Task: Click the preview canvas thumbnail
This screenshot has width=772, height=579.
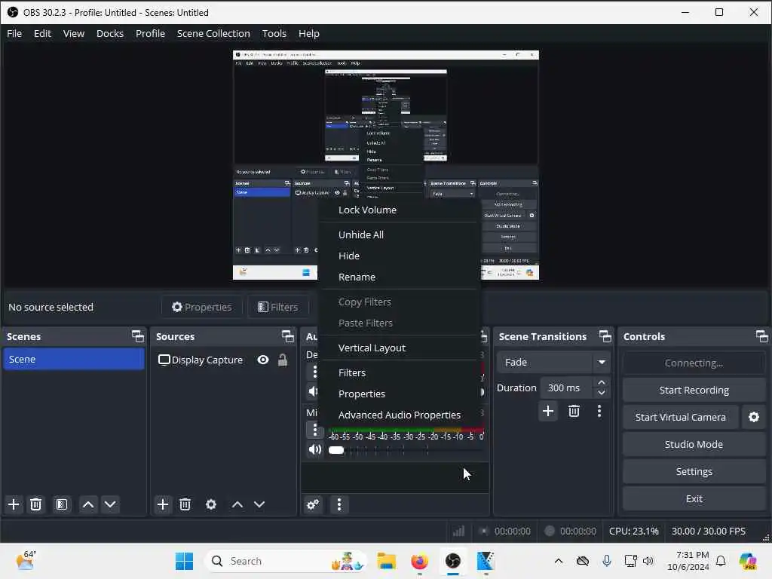Action: tap(385, 165)
